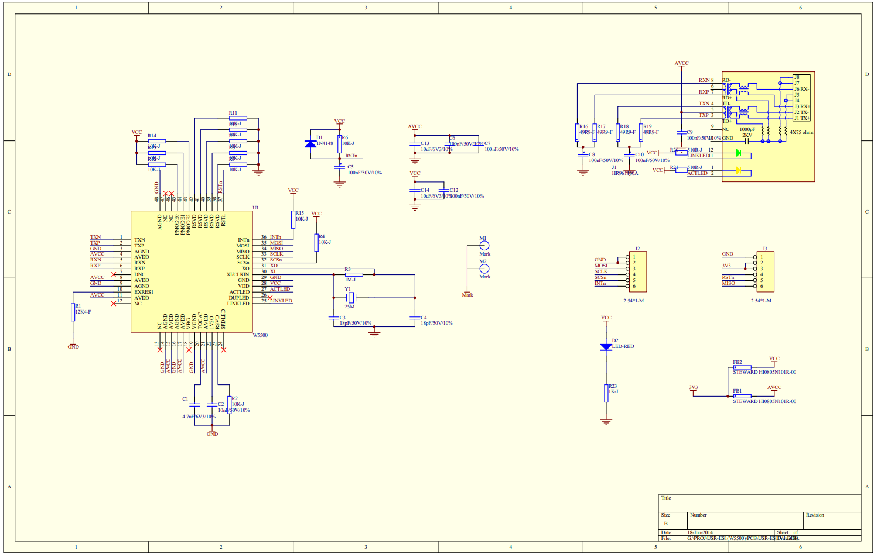Click the D2 LED-RED diode symbol

pyautogui.click(x=606, y=347)
